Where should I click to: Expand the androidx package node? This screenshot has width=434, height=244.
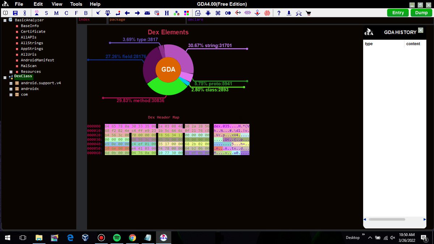(11, 89)
